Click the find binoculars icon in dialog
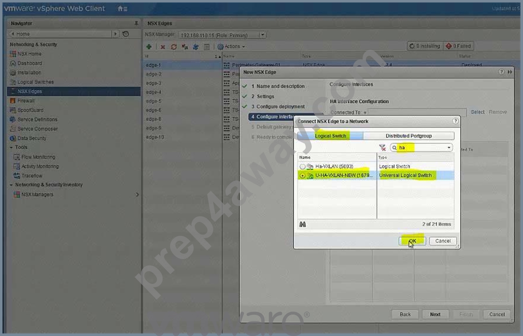Screen dimensions: 523x336 coord(303,224)
